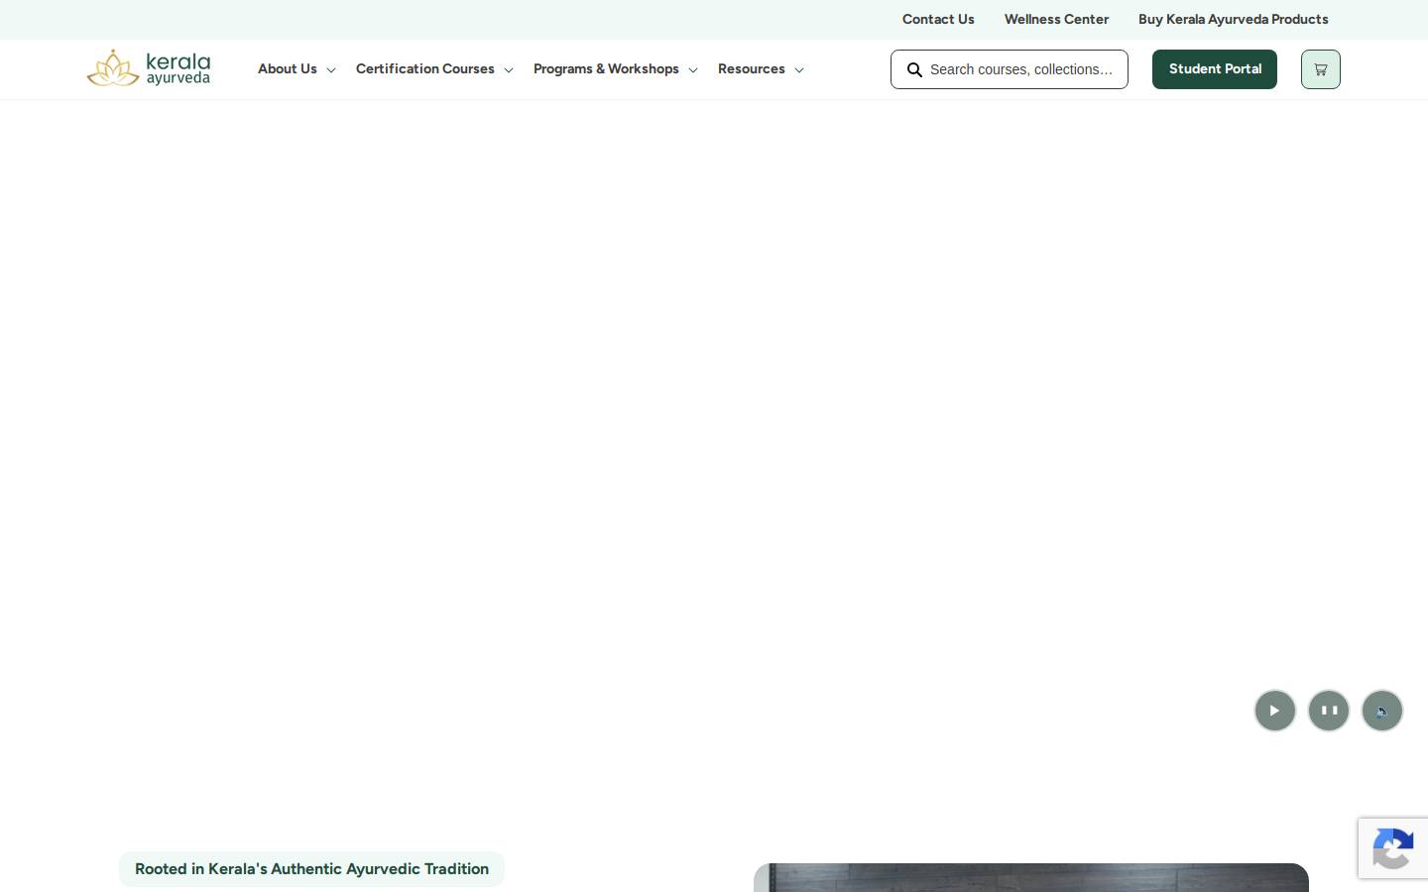Play the hero video

[1274, 710]
